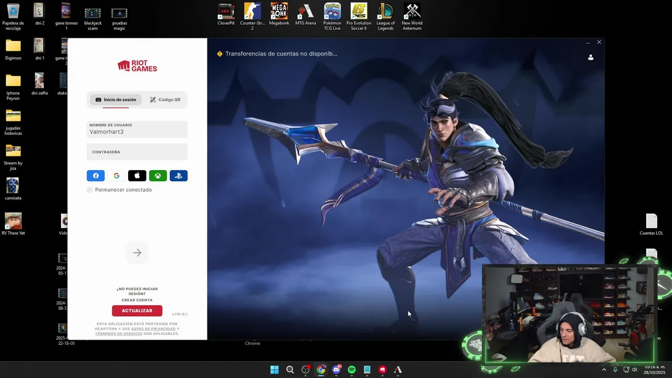Close the Riot client window
The width and height of the screenshot is (672, 378).
(x=599, y=42)
